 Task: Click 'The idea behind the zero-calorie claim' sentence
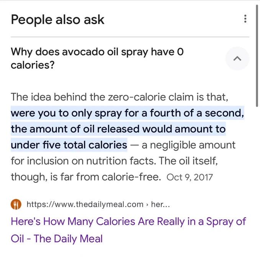point(119,97)
